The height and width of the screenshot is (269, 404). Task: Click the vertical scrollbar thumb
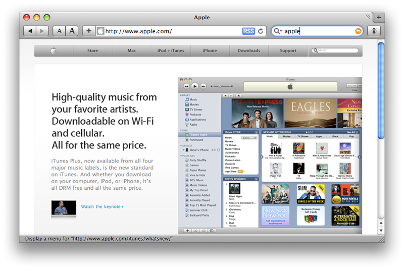pos(381,91)
